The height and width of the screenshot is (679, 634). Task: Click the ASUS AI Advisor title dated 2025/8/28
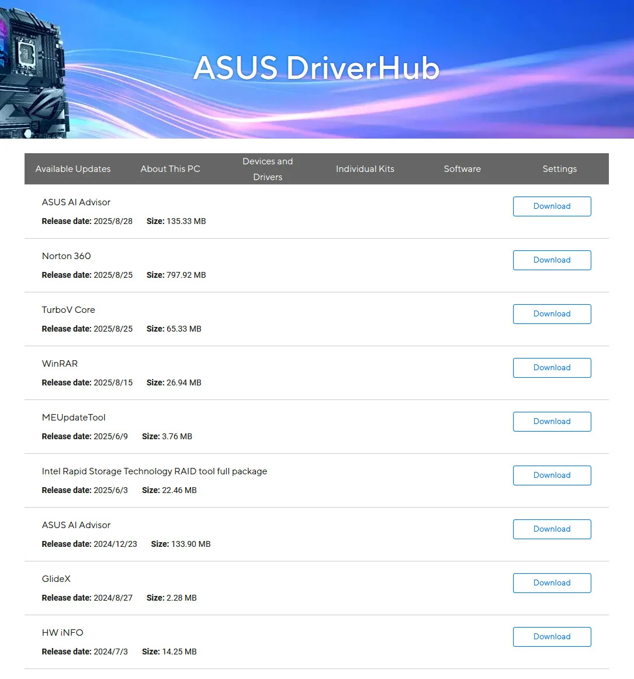coord(76,202)
